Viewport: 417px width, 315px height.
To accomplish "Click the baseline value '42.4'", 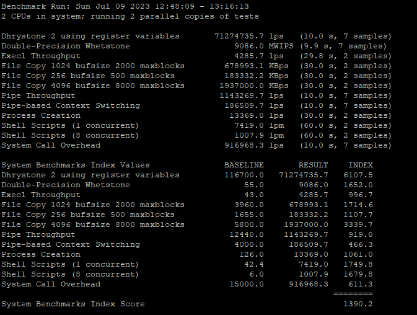I will [254, 264].
